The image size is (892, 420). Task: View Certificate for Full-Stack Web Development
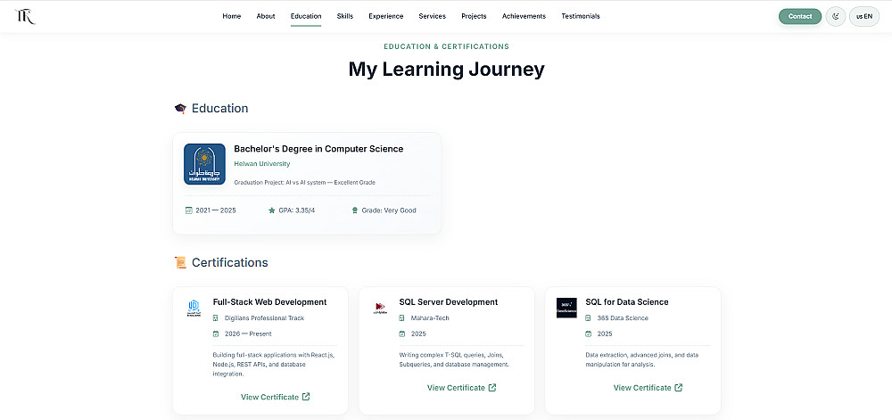point(275,397)
